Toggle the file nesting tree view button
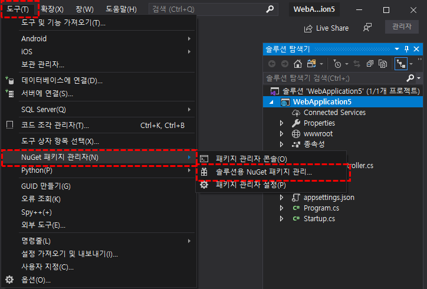The width and height of the screenshot is (427, 289). pos(401,64)
